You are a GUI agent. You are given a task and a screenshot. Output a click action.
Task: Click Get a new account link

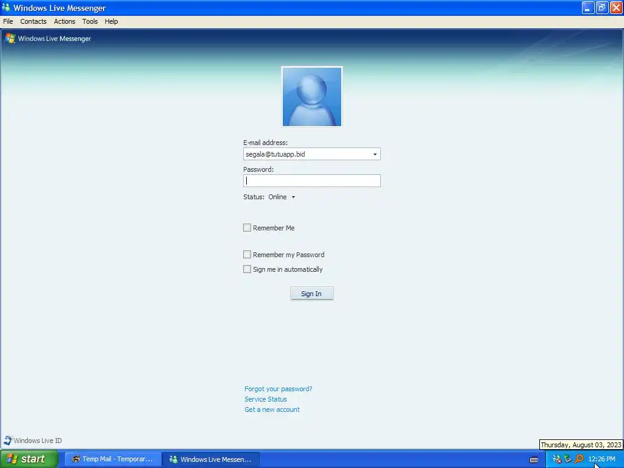pyautogui.click(x=272, y=409)
